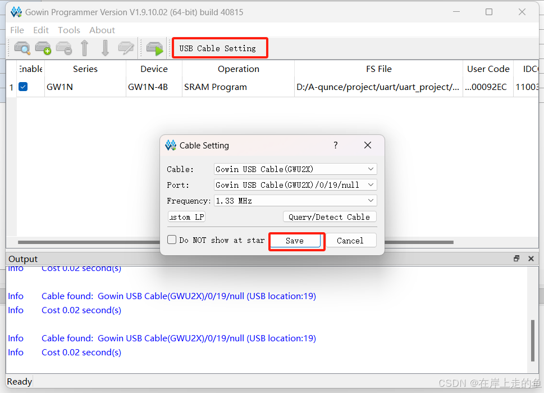The width and height of the screenshot is (544, 393).
Task: Click the Scan Device toolbar icon
Action: tap(22, 48)
